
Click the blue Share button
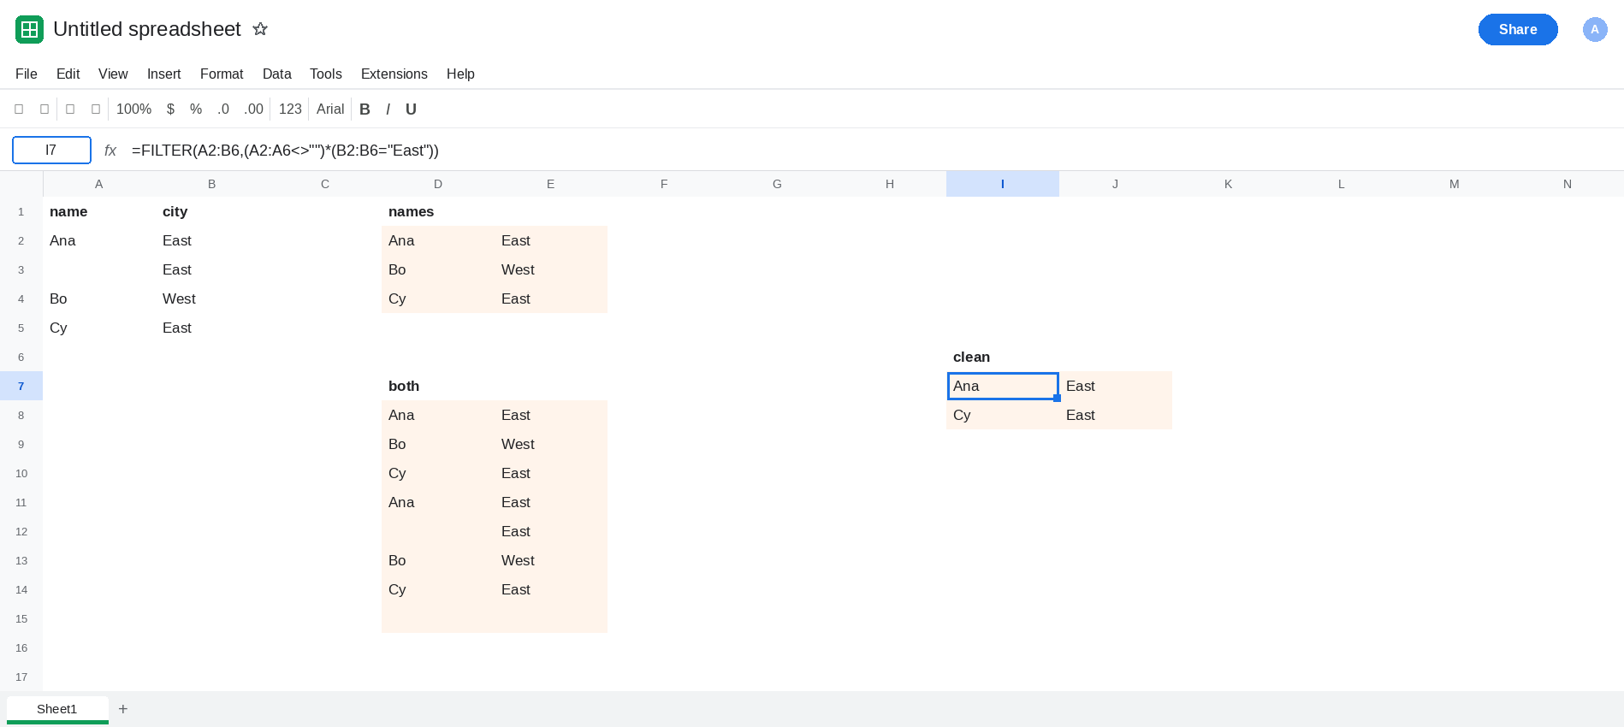[1518, 29]
